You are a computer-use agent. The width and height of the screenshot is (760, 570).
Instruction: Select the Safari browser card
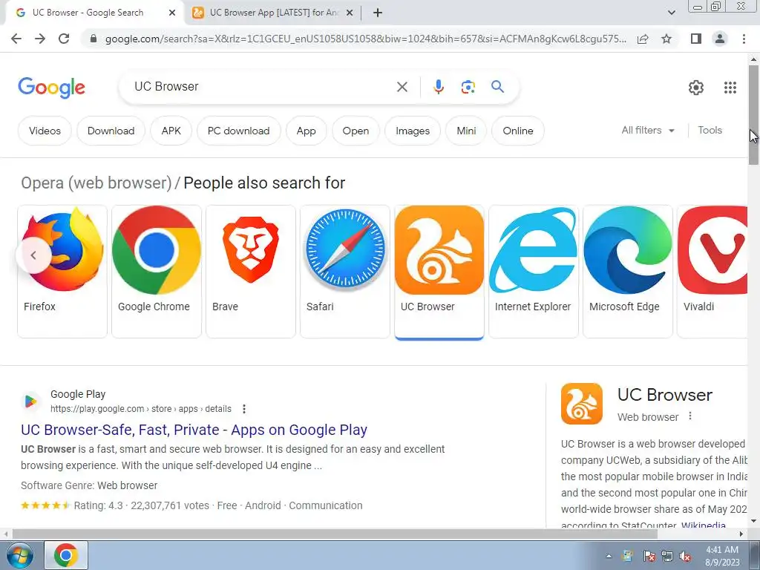click(x=344, y=272)
